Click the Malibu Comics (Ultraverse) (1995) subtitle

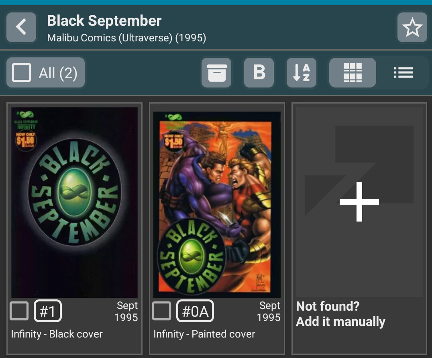(126, 38)
